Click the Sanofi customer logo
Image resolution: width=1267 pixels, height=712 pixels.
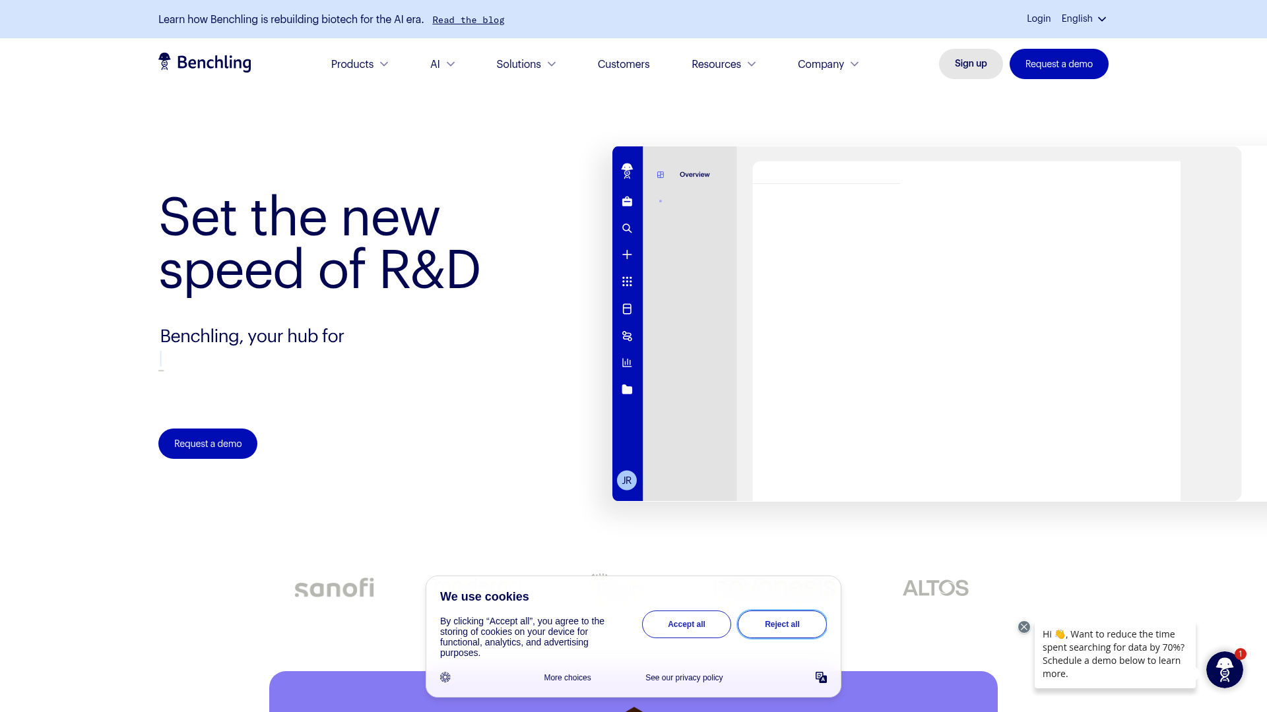click(x=334, y=587)
